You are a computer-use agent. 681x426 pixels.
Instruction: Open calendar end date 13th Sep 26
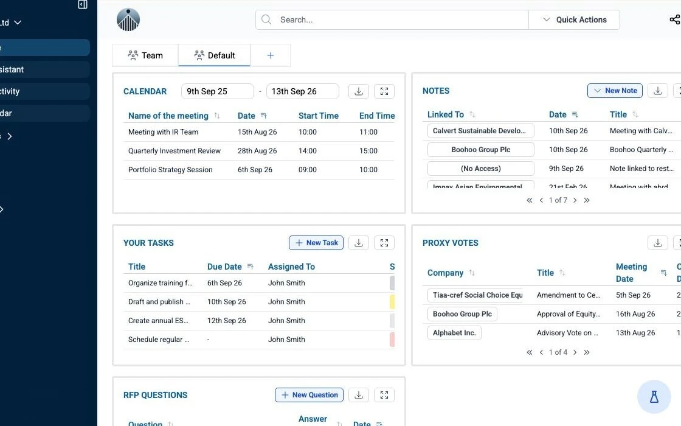tap(303, 91)
